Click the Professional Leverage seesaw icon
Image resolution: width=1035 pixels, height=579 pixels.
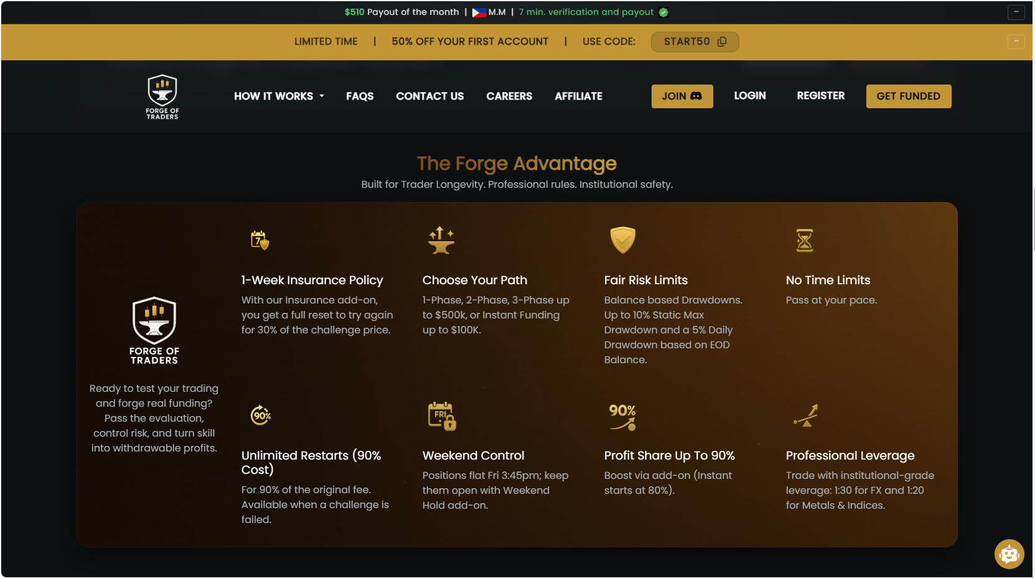coord(805,415)
